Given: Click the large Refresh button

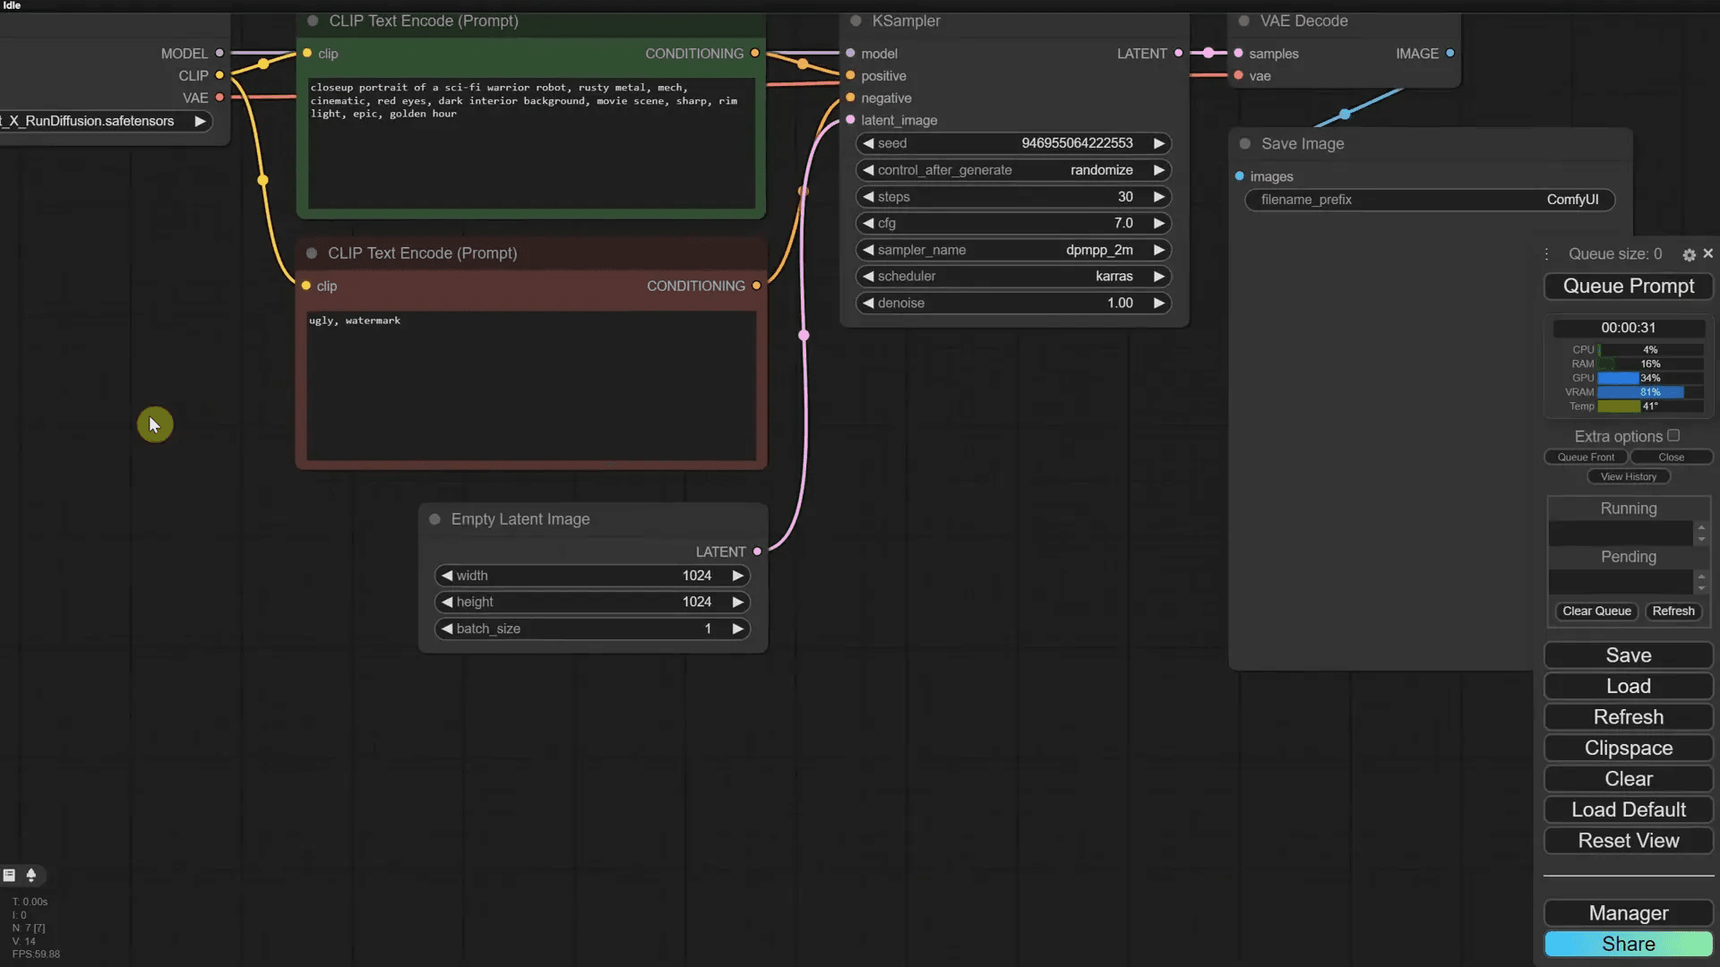Looking at the screenshot, I should [1628, 717].
